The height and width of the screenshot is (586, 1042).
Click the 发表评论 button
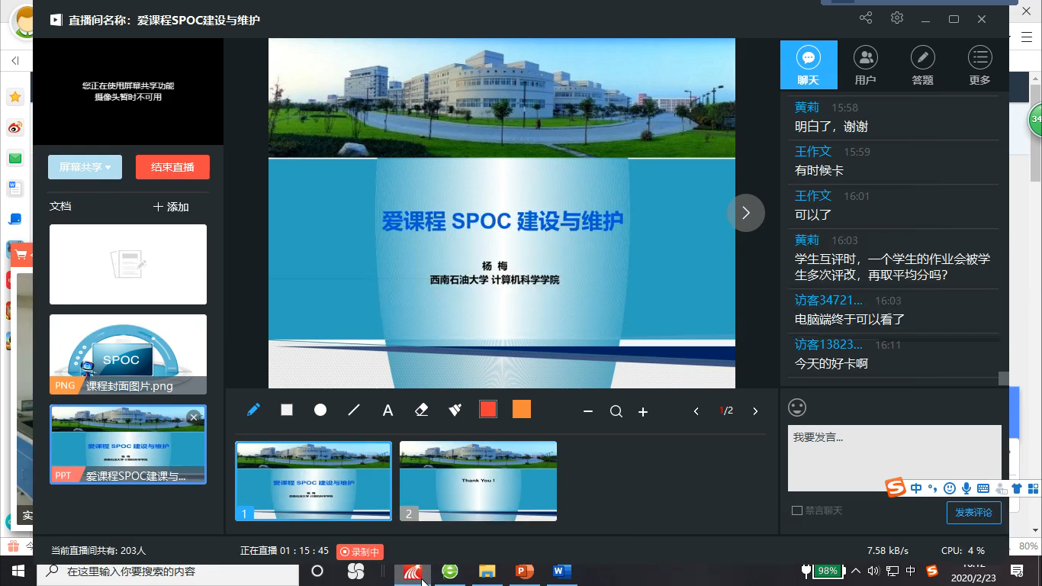click(973, 513)
